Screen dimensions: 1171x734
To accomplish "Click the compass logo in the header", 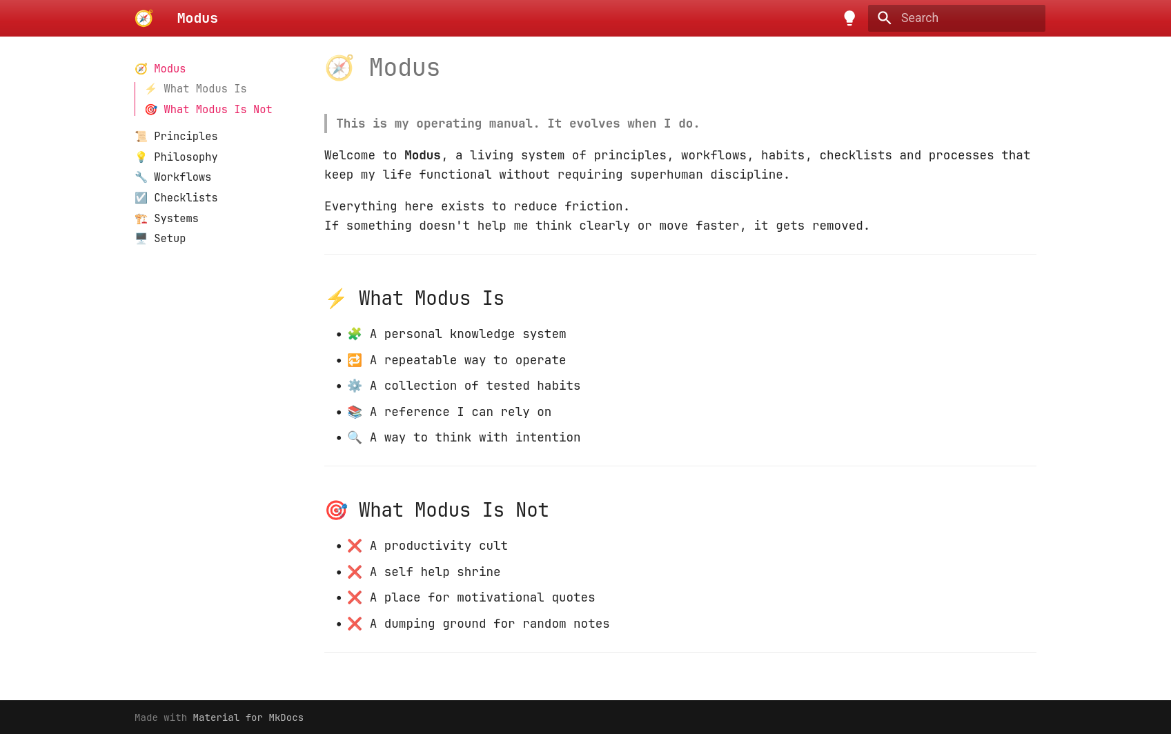I will pyautogui.click(x=144, y=18).
